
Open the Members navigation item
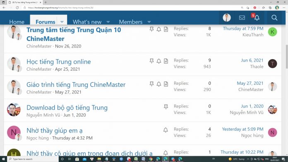pos(131,22)
